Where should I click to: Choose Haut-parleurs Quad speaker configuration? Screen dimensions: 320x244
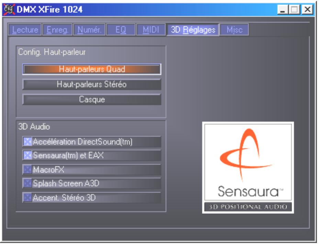pyautogui.click(x=92, y=69)
